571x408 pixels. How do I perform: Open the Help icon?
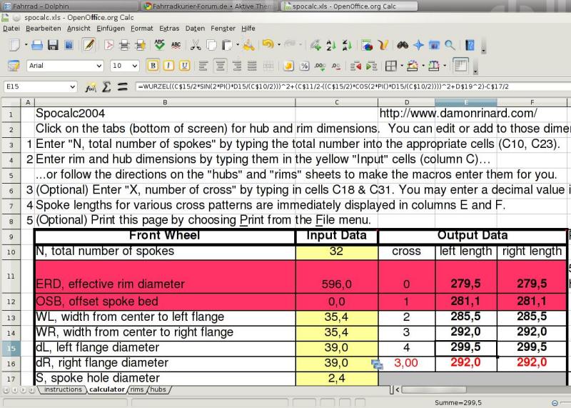[470, 45]
